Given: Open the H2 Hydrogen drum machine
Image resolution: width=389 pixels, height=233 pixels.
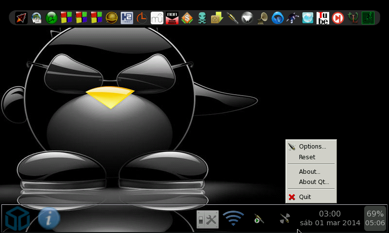Looking at the screenshot, I should coord(127,18).
